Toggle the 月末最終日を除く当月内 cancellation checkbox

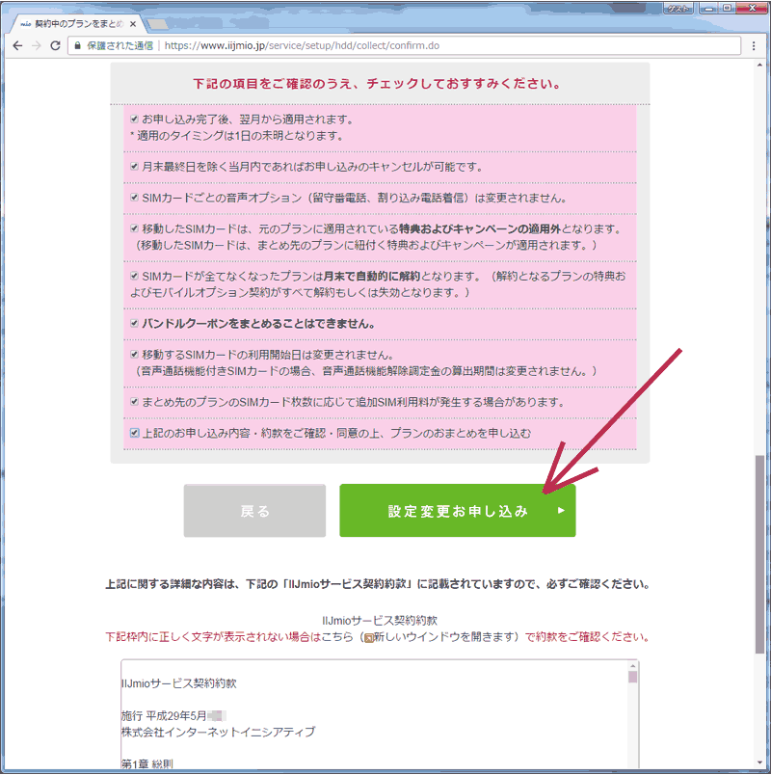pyautogui.click(x=135, y=167)
